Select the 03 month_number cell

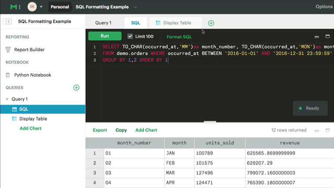coord(134,173)
